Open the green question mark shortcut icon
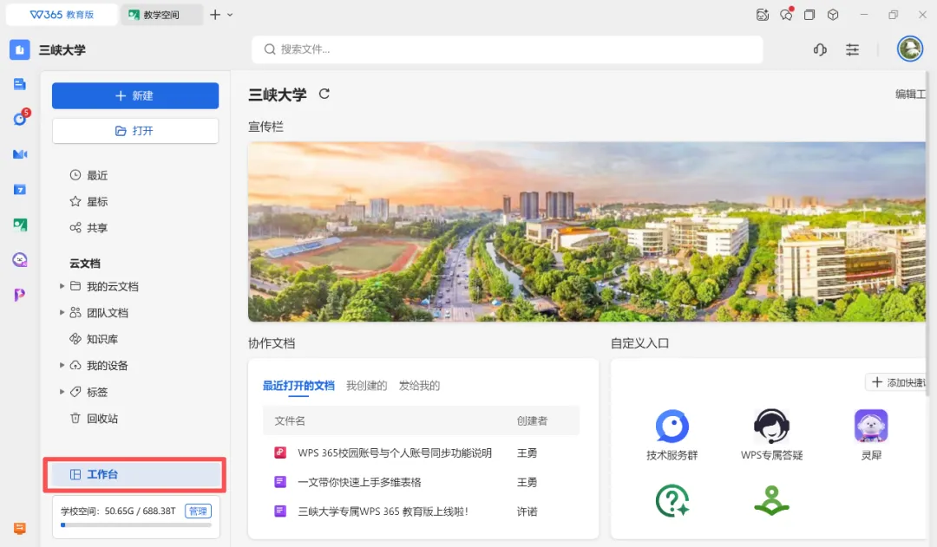This screenshot has width=937, height=547. 672,500
